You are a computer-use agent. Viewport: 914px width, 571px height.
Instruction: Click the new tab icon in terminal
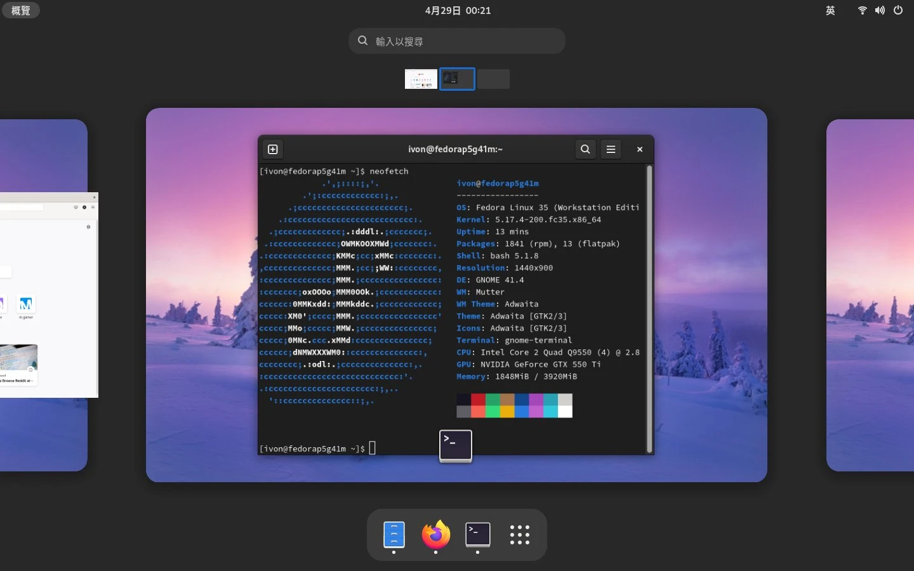coord(273,149)
